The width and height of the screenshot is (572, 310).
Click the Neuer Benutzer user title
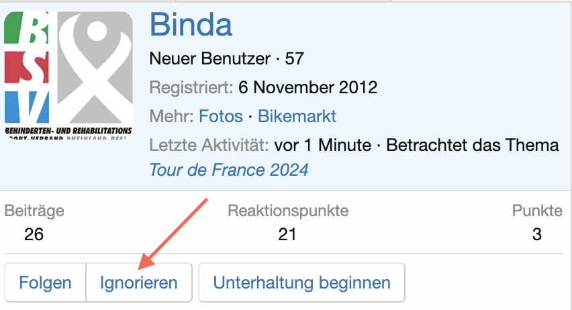[x=210, y=59]
